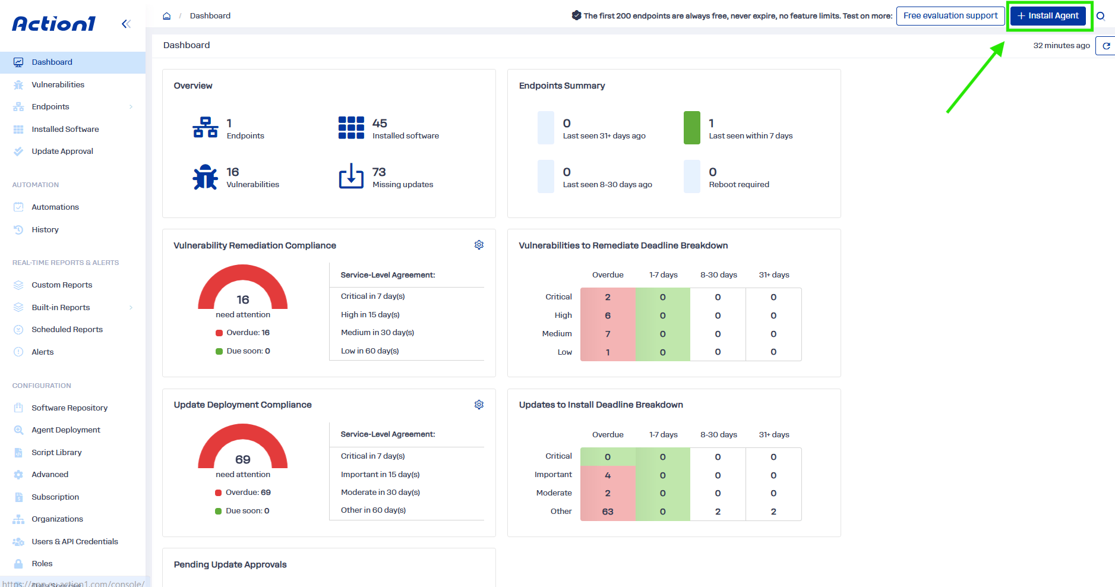Open the search magnifier icon at top right
This screenshot has height=587, width=1115.
pyautogui.click(x=1101, y=16)
